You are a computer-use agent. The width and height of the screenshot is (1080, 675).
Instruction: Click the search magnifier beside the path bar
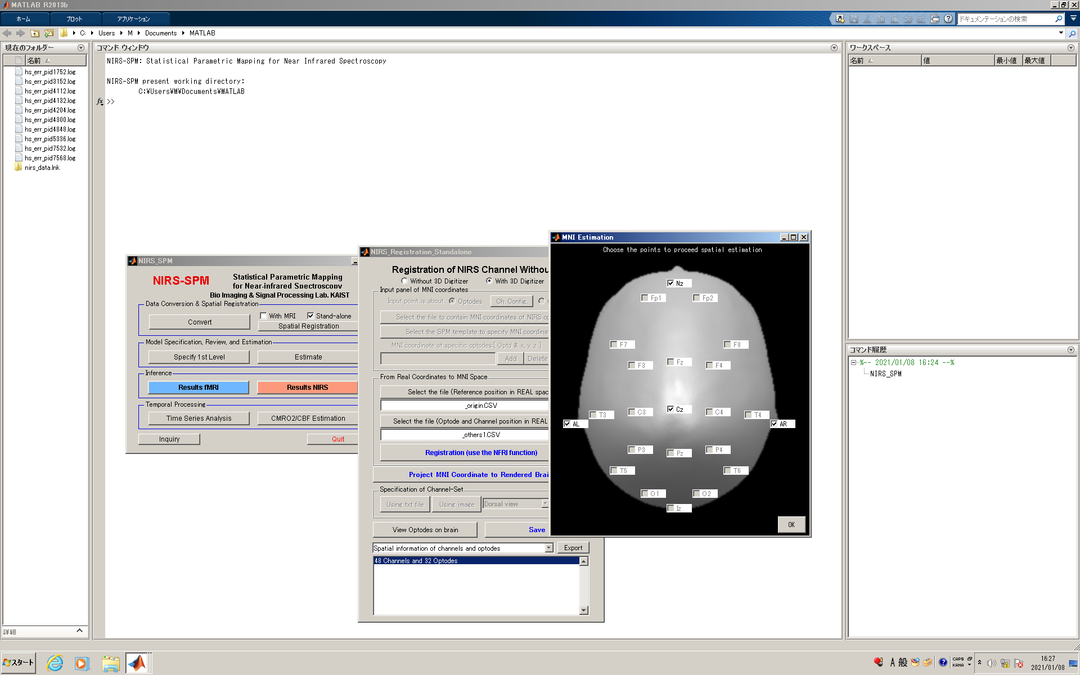[x=1072, y=33]
